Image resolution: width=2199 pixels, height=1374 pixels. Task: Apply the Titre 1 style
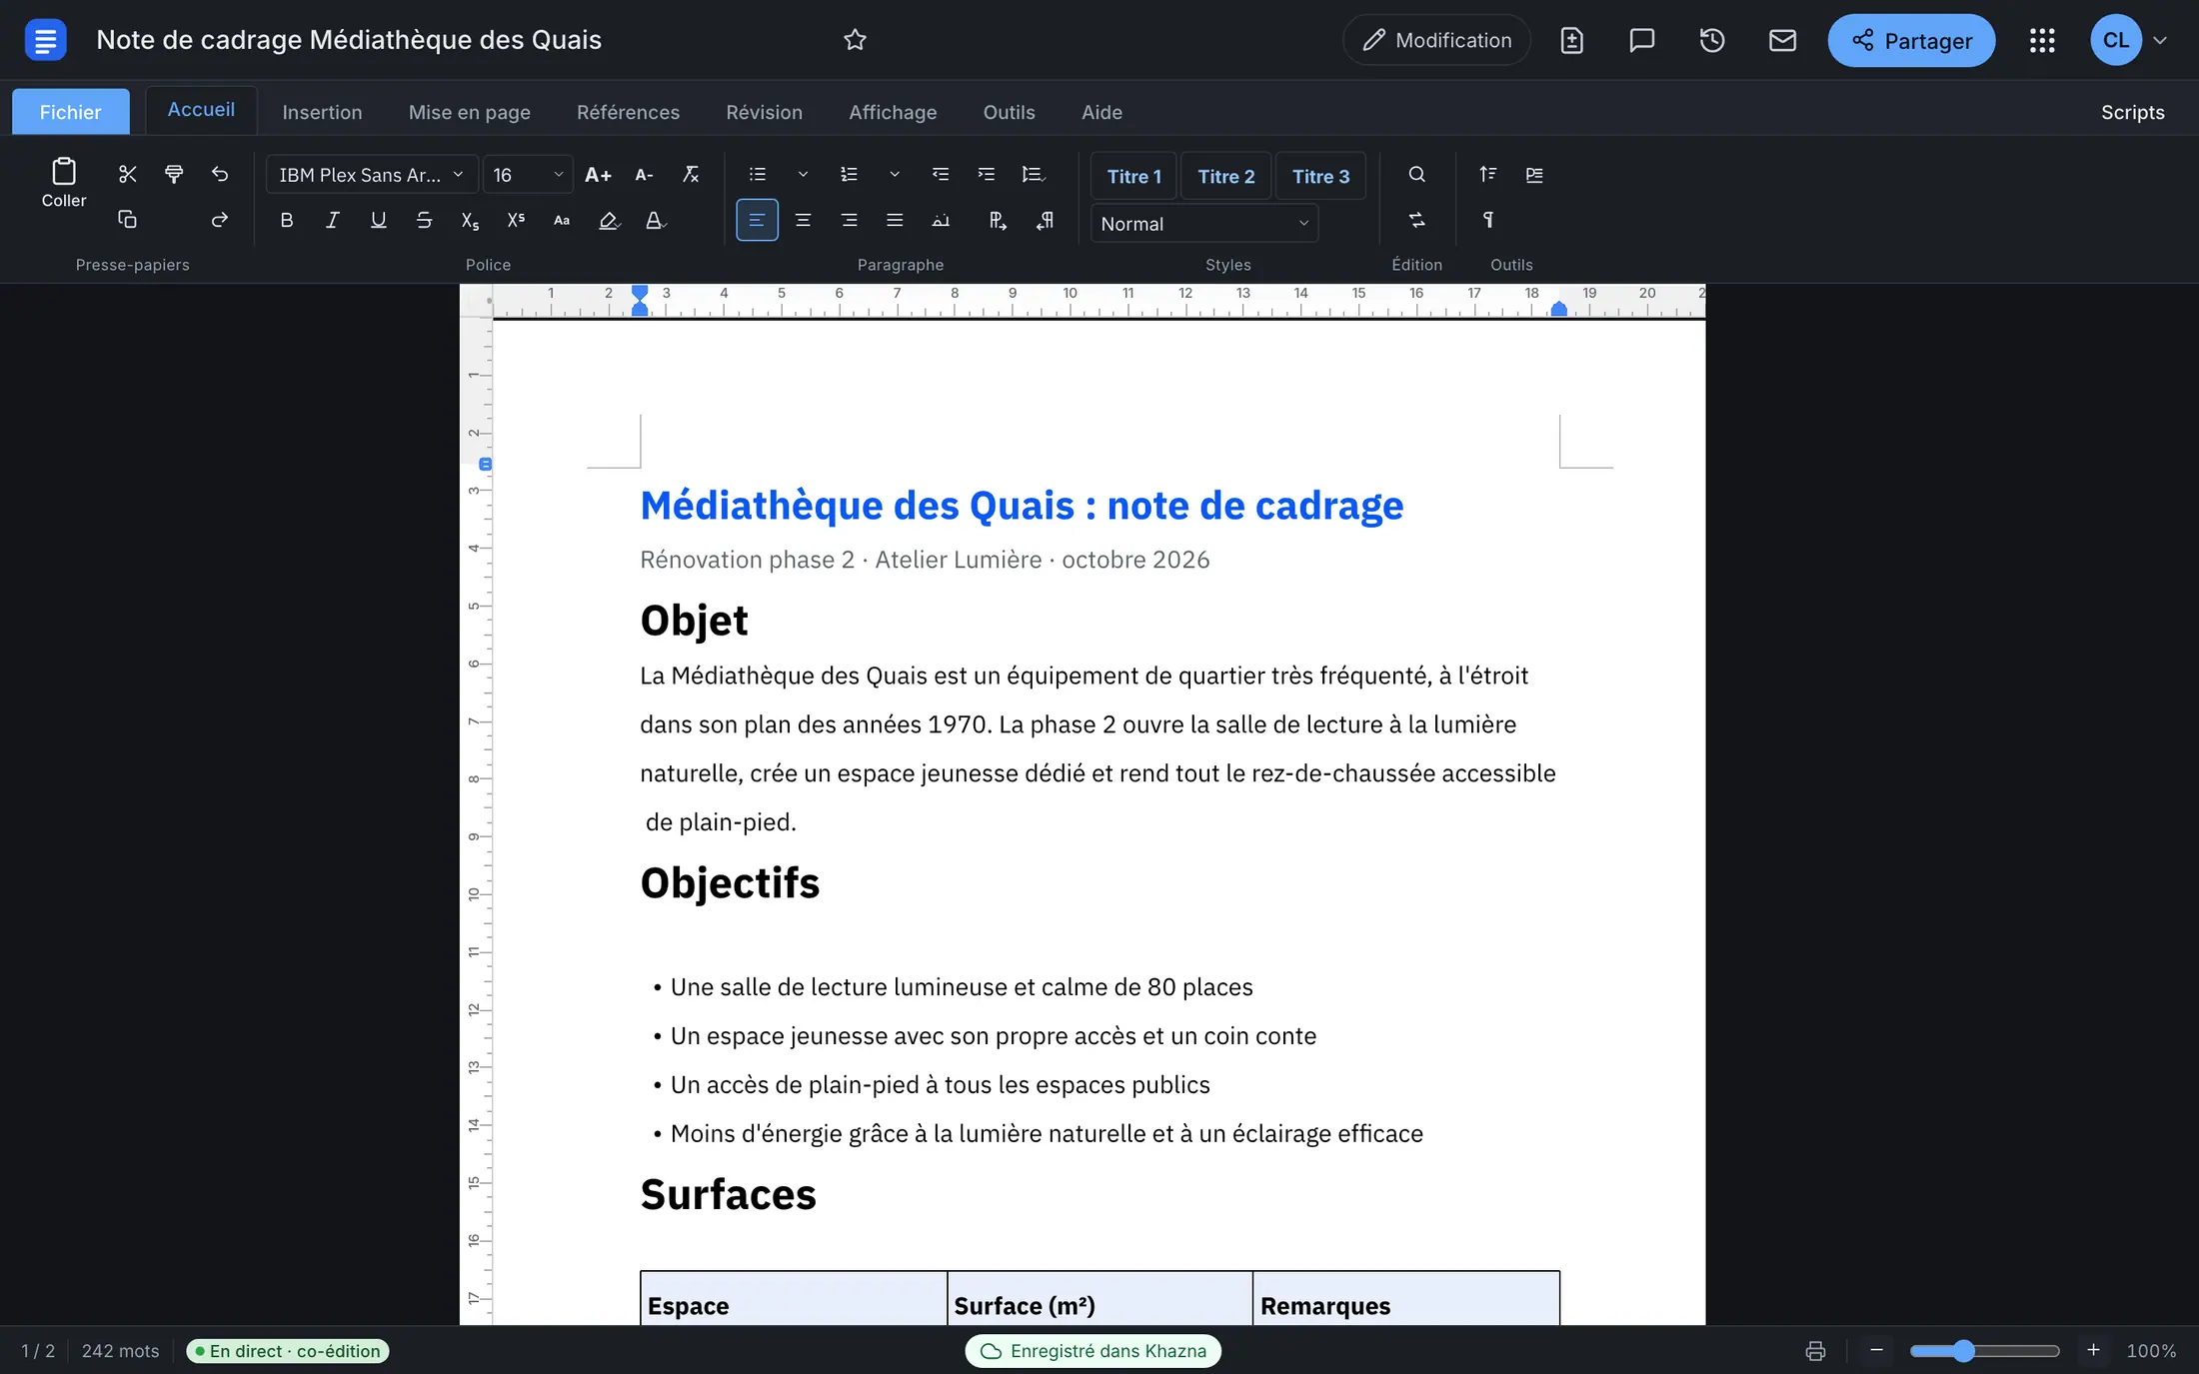(1133, 176)
